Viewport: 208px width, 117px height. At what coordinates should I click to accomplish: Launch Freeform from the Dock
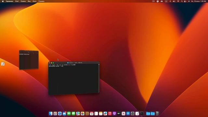pos(105,113)
